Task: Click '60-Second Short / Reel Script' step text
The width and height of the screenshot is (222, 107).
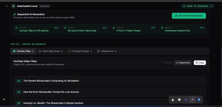Action: pos(82,31)
